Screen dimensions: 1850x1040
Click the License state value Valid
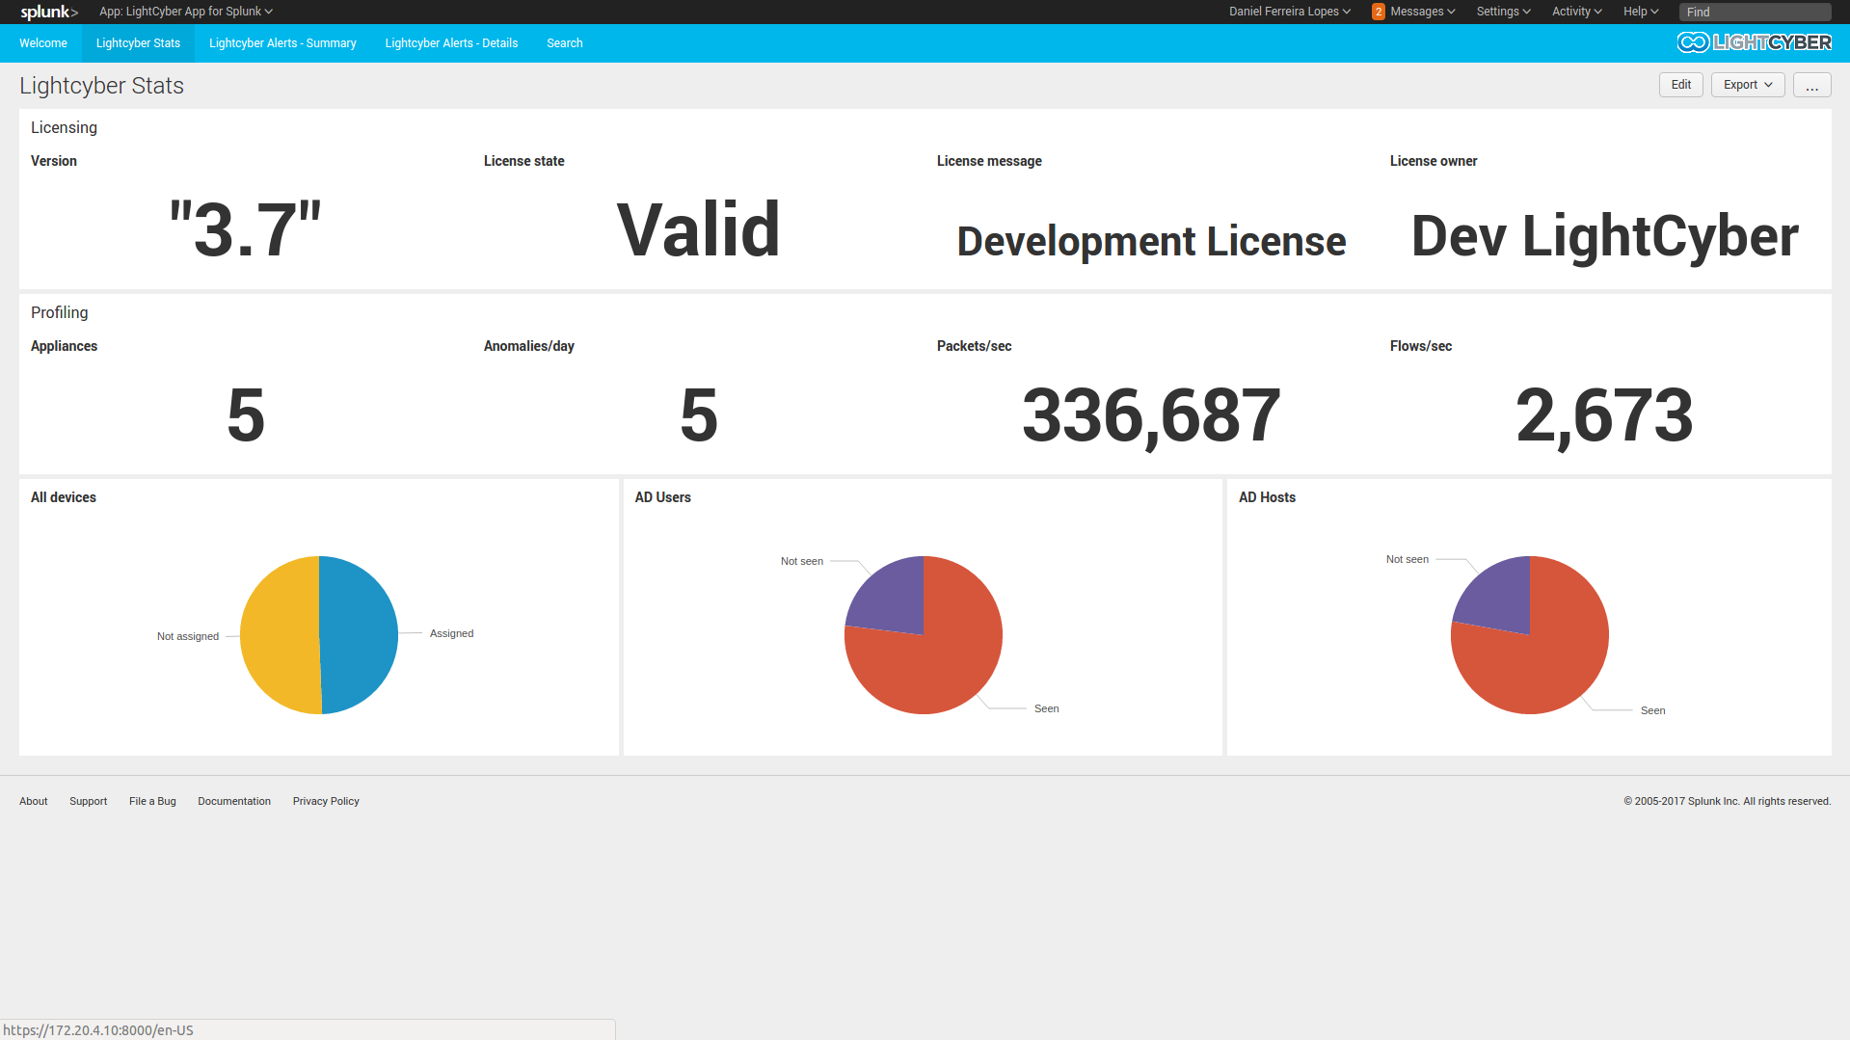698,230
